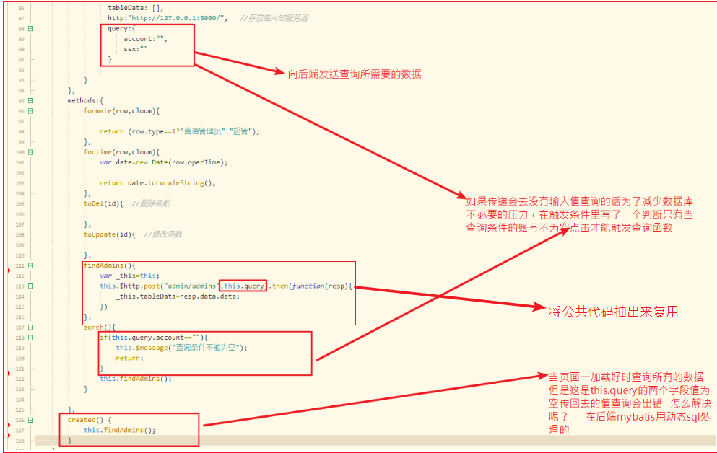Click the comment '//存放图片的服务器'
Image resolution: width=717 pixels, height=453 pixels.
pos(274,18)
